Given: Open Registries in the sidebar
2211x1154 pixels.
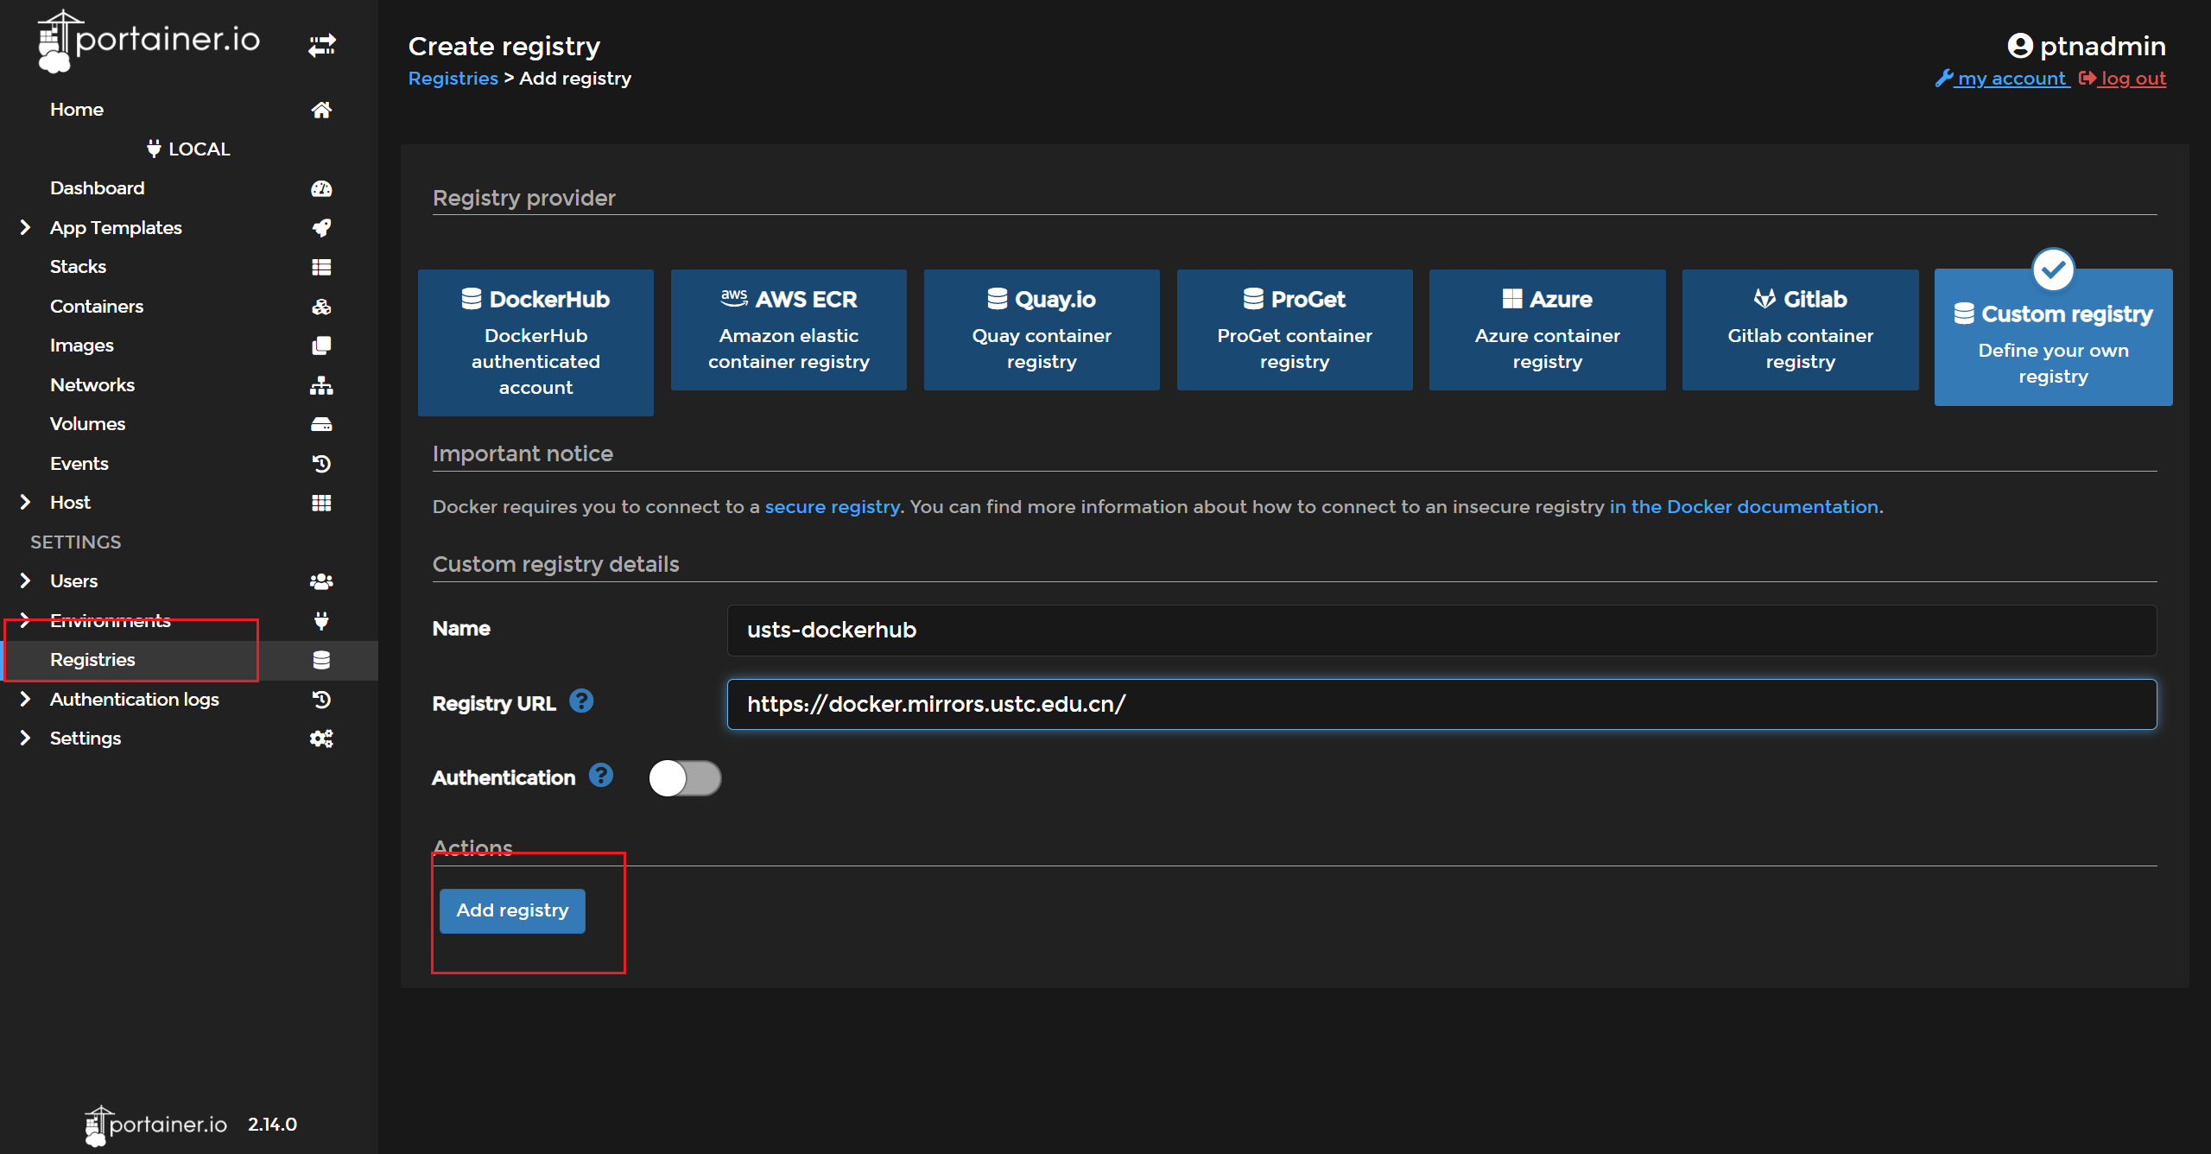Looking at the screenshot, I should (x=93, y=660).
